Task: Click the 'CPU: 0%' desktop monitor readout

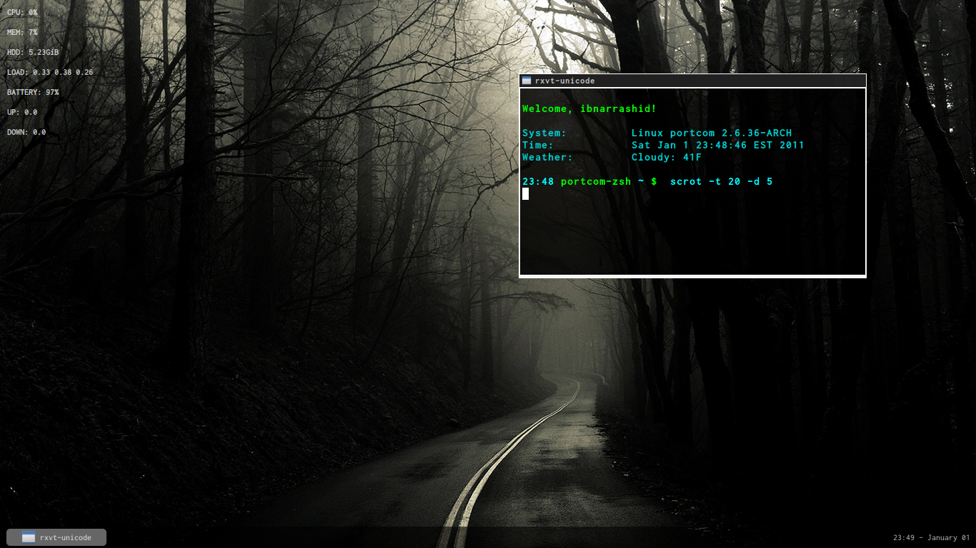Action: (x=22, y=12)
